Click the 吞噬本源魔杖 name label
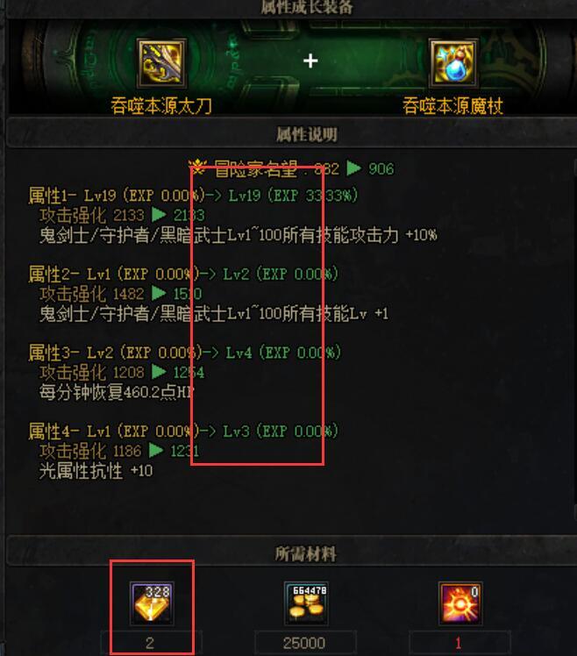This screenshot has height=656, width=577. [452, 106]
